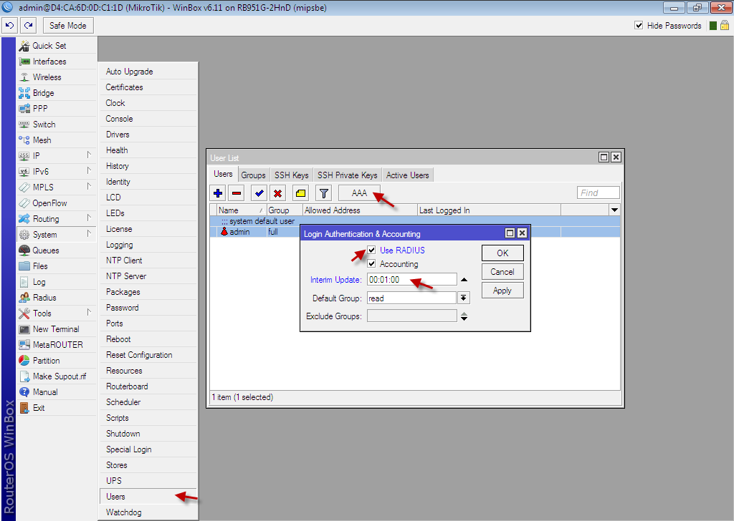This screenshot has width=734, height=521.
Task: Select Identity in System submenu
Action: point(148,182)
